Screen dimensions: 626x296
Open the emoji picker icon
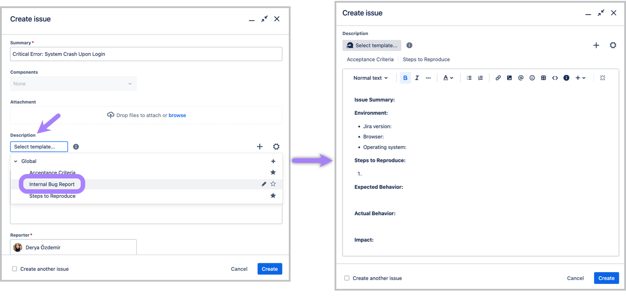(x=532, y=78)
